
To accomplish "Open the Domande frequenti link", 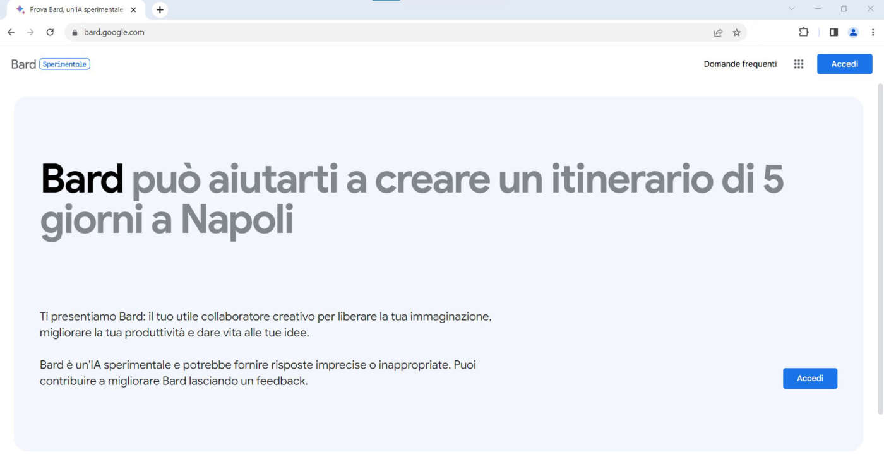I will [740, 64].
